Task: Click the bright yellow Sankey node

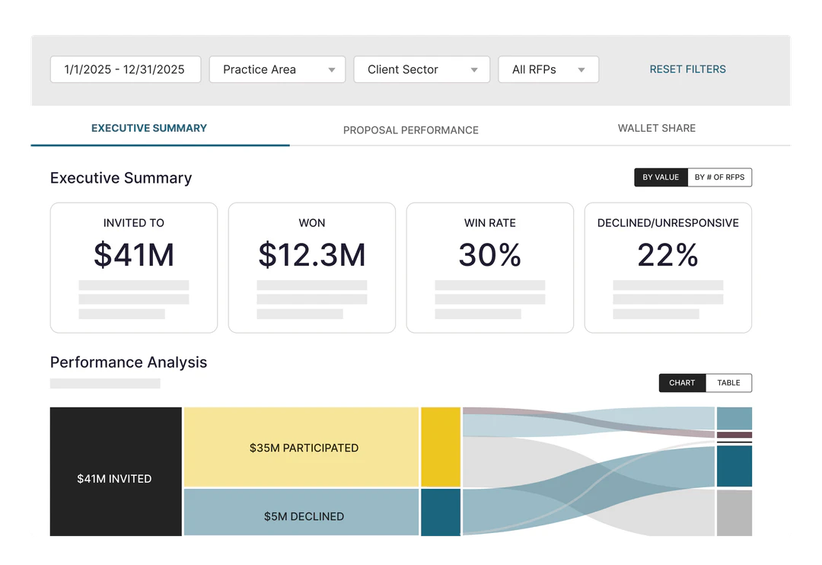Action: [x=441, y=448]
